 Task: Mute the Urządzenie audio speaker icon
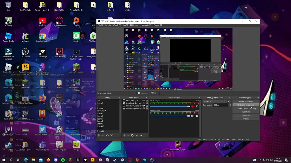click(193, 116)
